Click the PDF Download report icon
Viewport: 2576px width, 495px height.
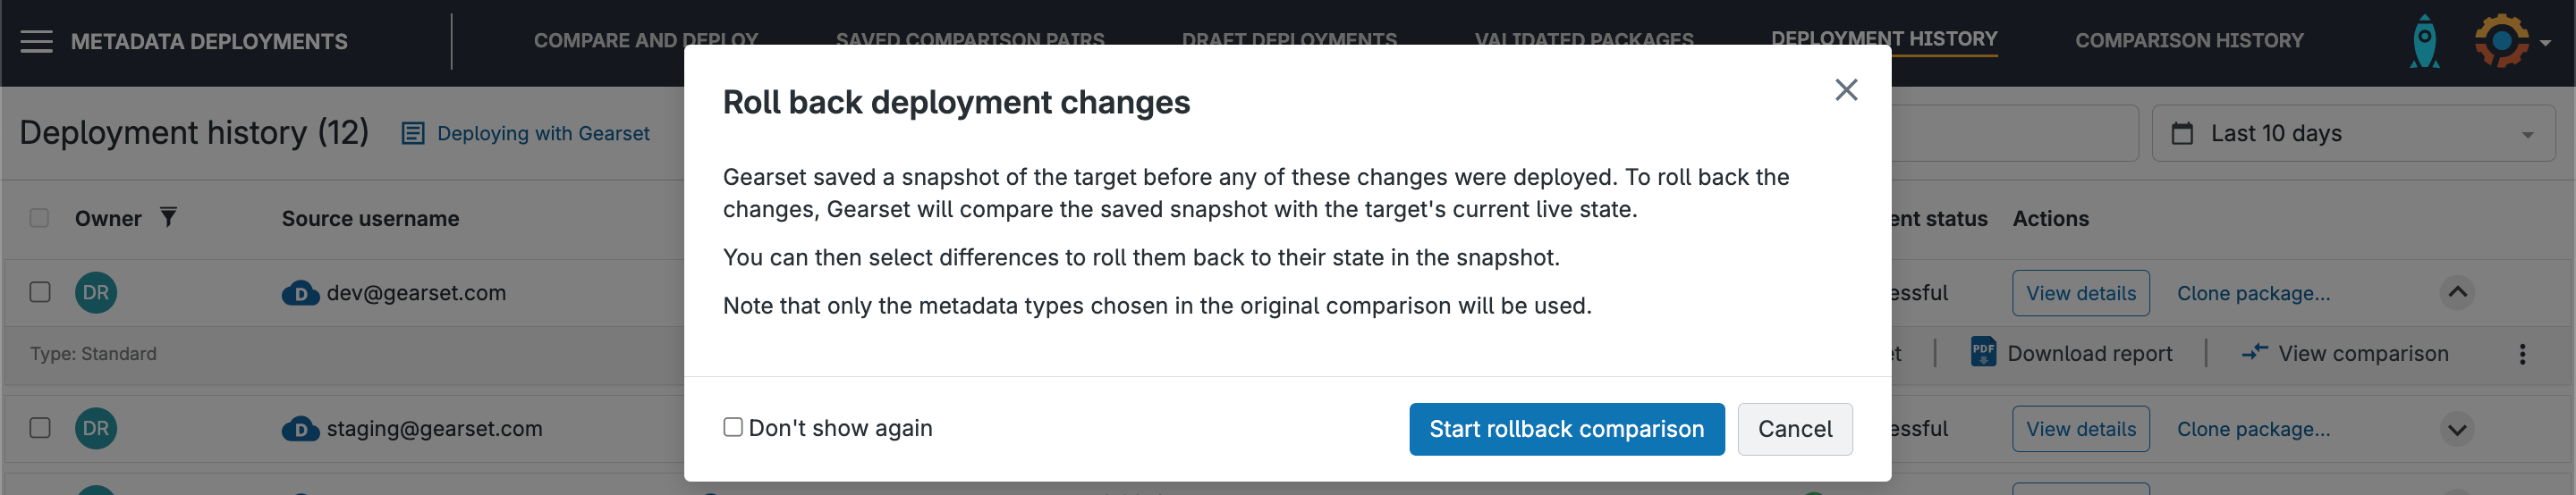click(1982, 352)
